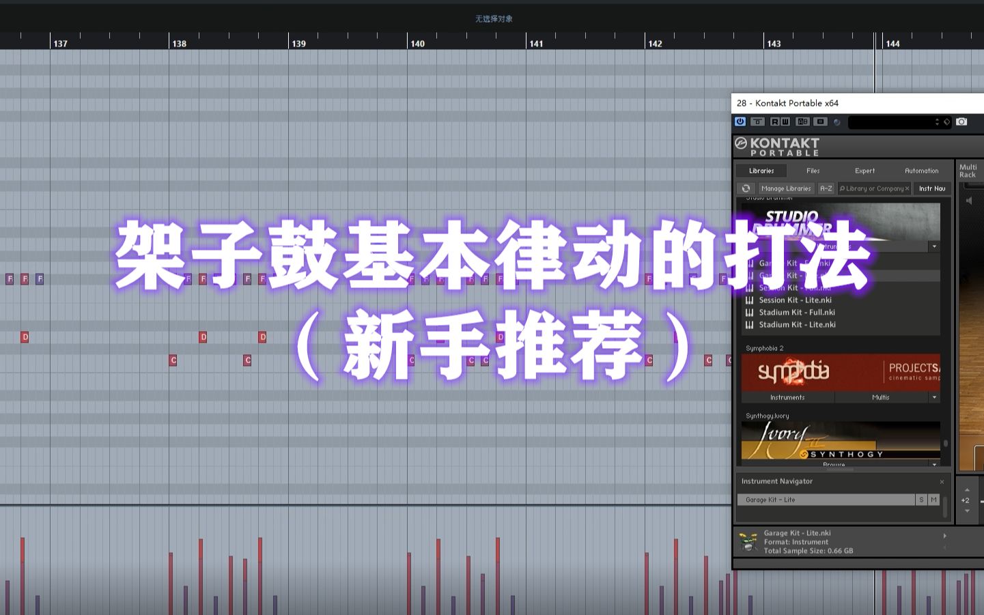Toggle the plugin power button in Kontakt window
This screenshot has height=615, width=984.
(x=740, y=121)
